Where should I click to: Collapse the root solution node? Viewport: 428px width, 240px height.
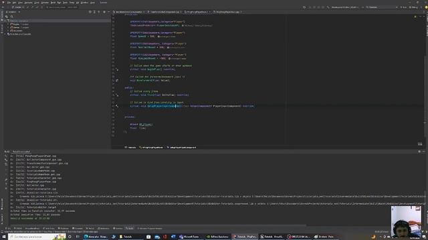(x=5, y=21)
